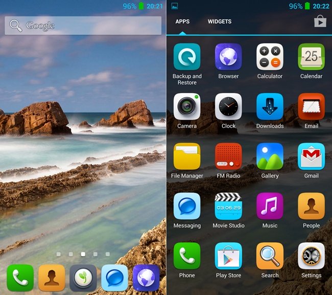The height and width of the screenshot is (295, 332).
Task: Open Movie Studio app
Action: click(x=228, y=206)
